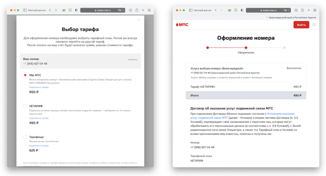This screenshot has height=176, width=326.
Task: Click privacy shield icon in left window
Action: point(76,10)
